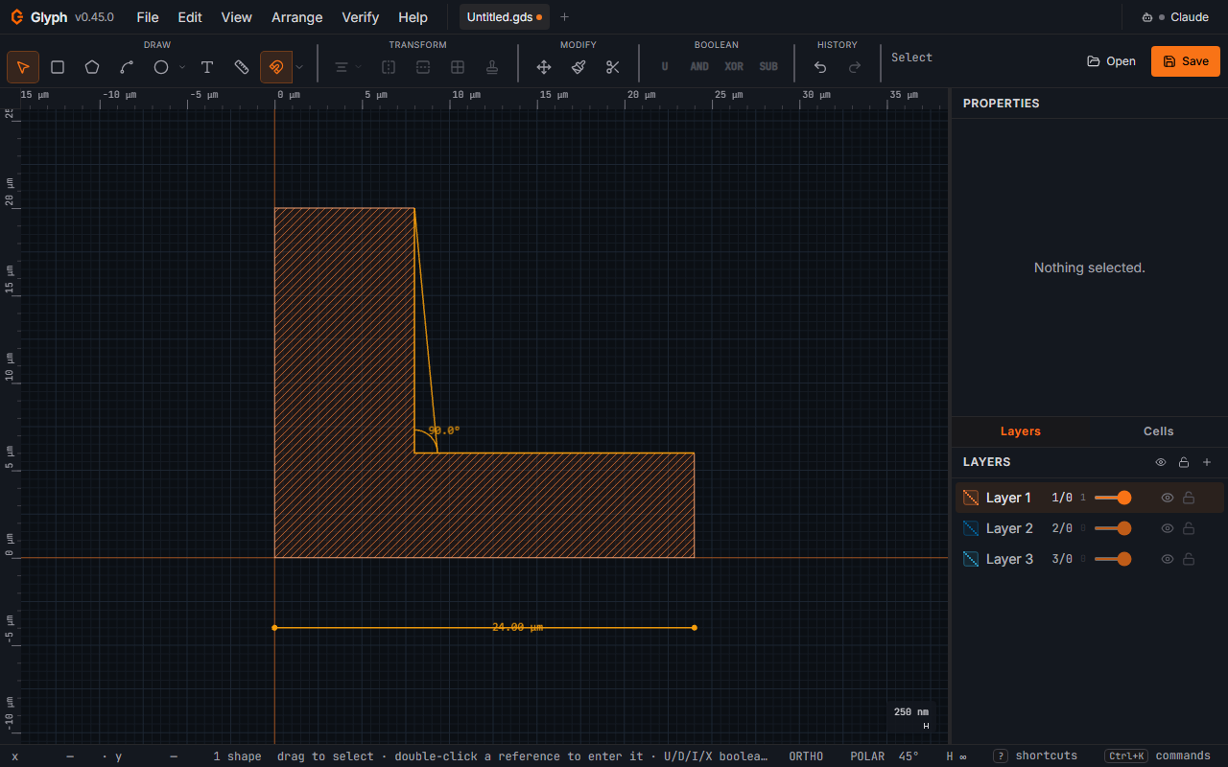Toggle lock for all layers in header
This screenshot has width=1228, height=767.
1184,462
